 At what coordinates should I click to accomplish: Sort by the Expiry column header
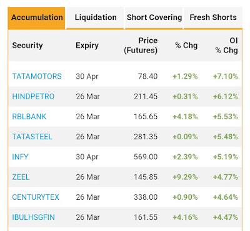click(x=87, y=46)
